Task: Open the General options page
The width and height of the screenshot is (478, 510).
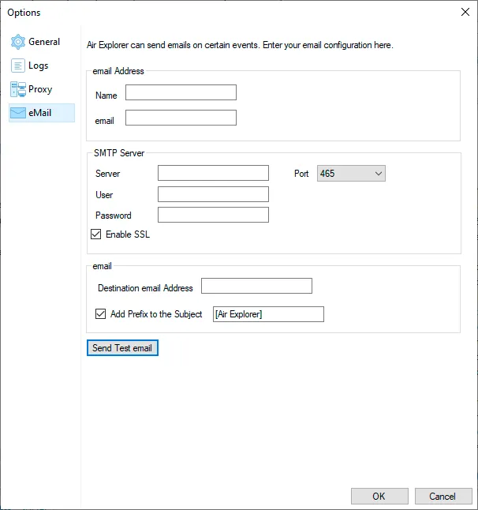Action: point(42,42)
